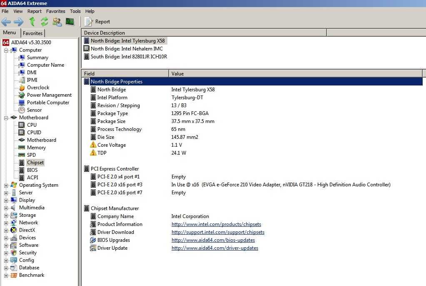Open the monitor diagnostics toolbar icon
426x286 pixels.
click(70, 22)
